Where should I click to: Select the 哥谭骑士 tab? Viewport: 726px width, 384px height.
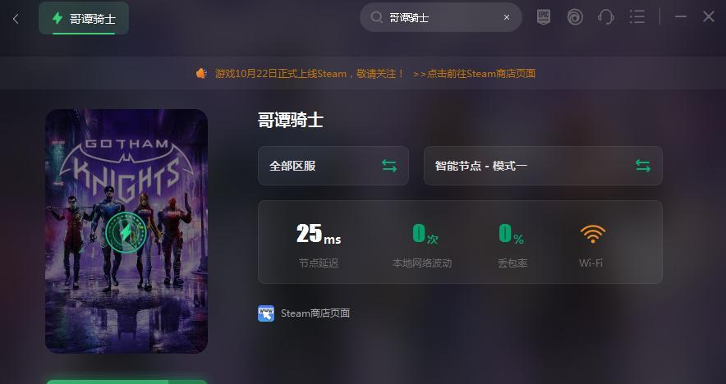84,19
